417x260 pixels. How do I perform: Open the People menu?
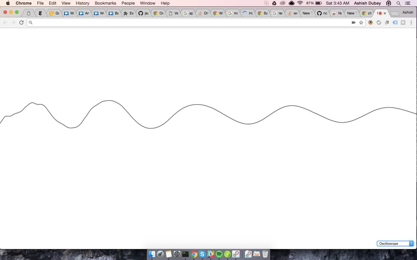[x=128, y=3]
